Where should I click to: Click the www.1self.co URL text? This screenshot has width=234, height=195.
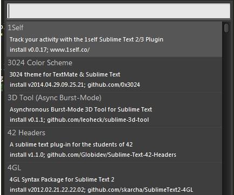[70, 50]
